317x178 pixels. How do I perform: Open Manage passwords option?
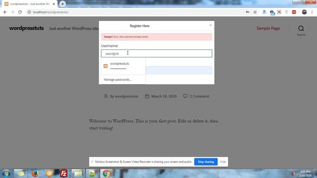pyautogui.click(x=118, y=80)
